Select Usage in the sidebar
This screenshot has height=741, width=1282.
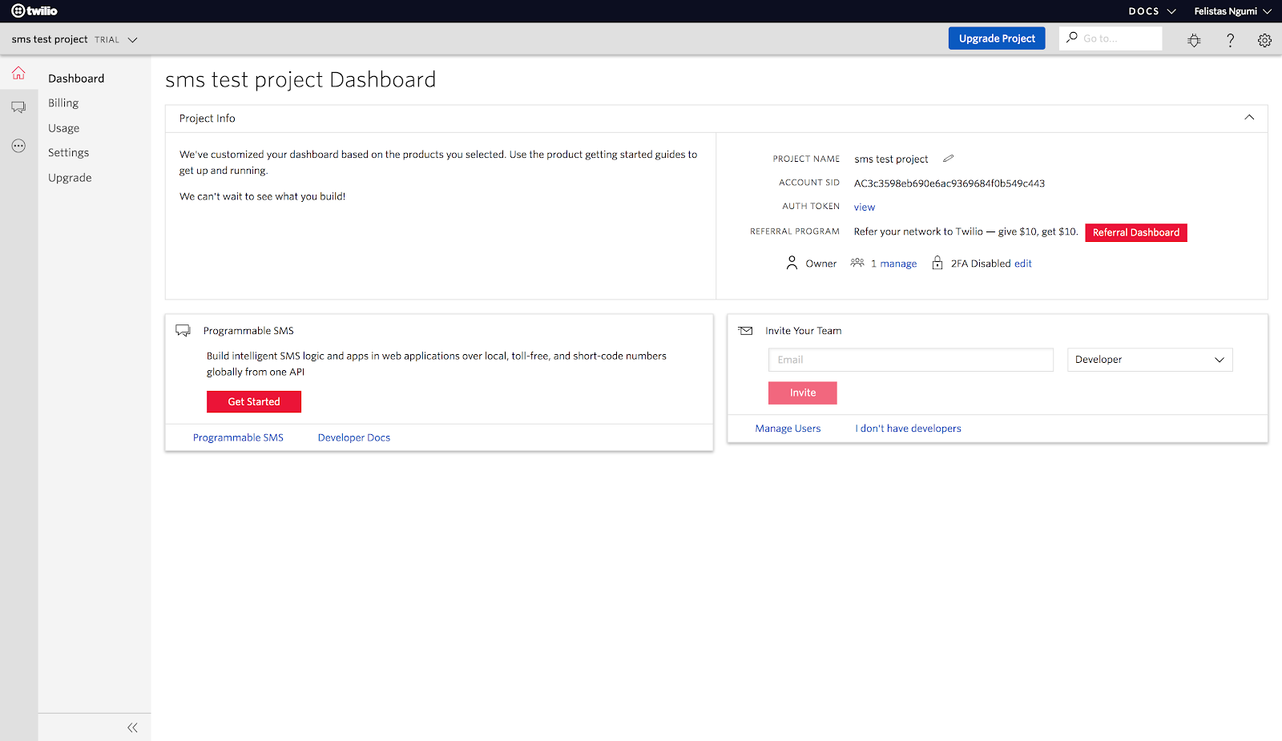(63, 128)
